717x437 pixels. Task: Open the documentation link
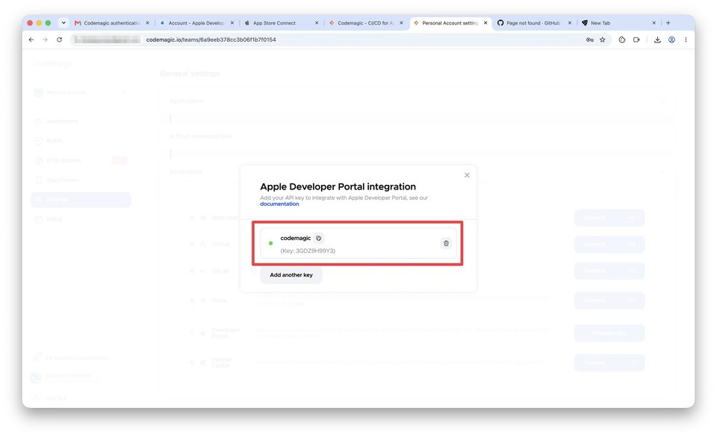[279, 204]
